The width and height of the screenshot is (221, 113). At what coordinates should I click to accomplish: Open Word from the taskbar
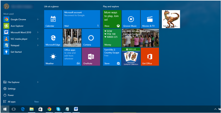76,109
